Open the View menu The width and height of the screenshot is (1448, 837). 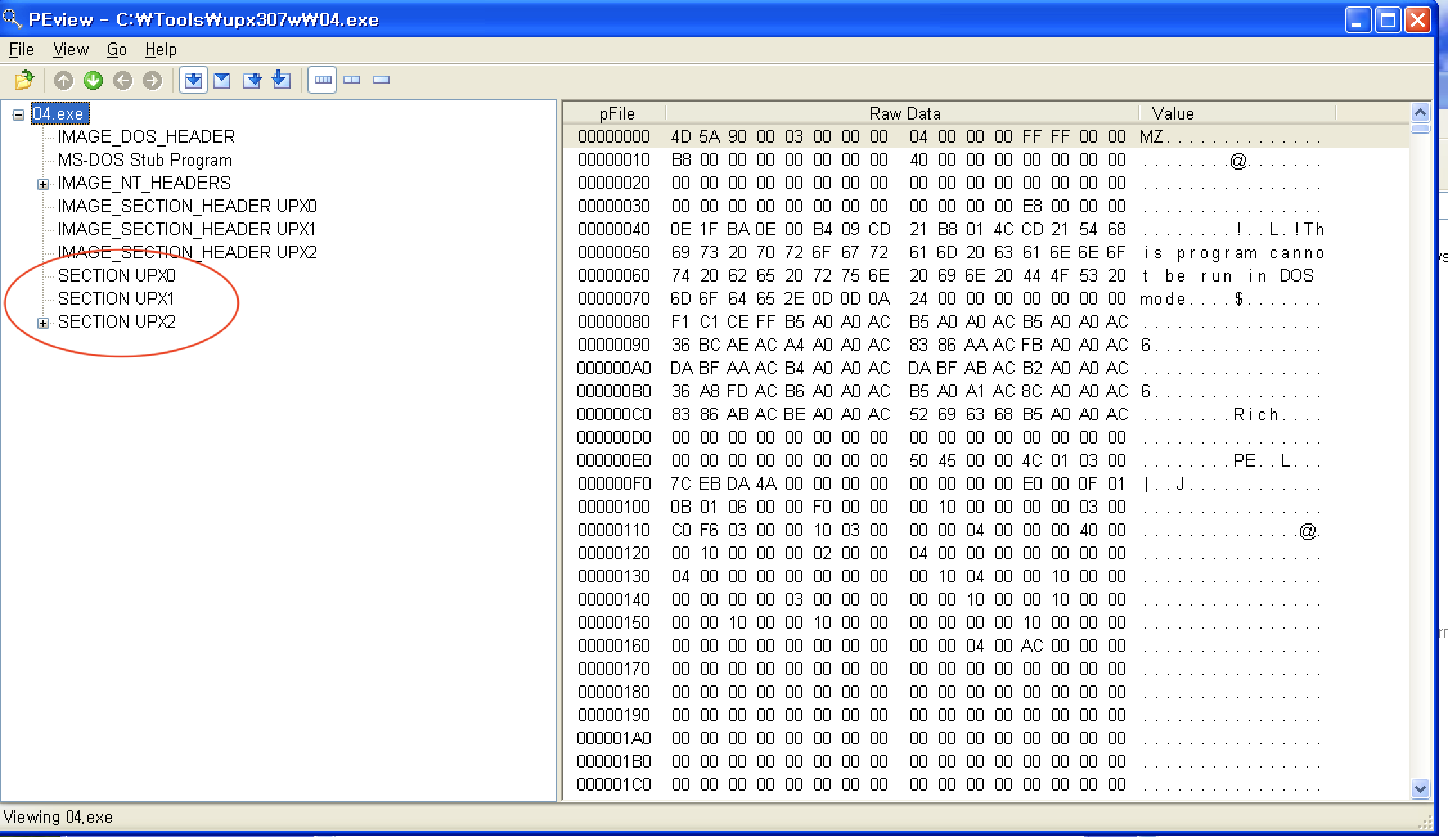[x=71, y=50]
